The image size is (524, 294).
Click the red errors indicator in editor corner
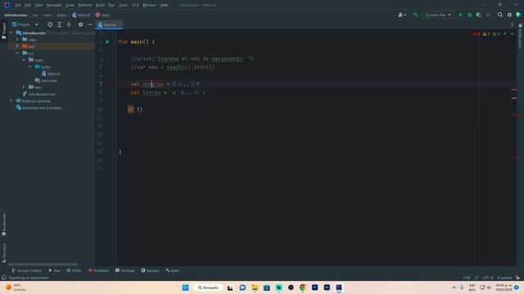(477, 34)
